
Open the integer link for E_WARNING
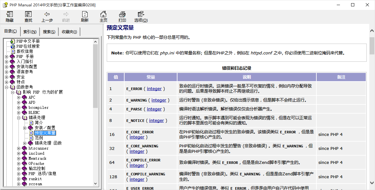pos(159,100)
